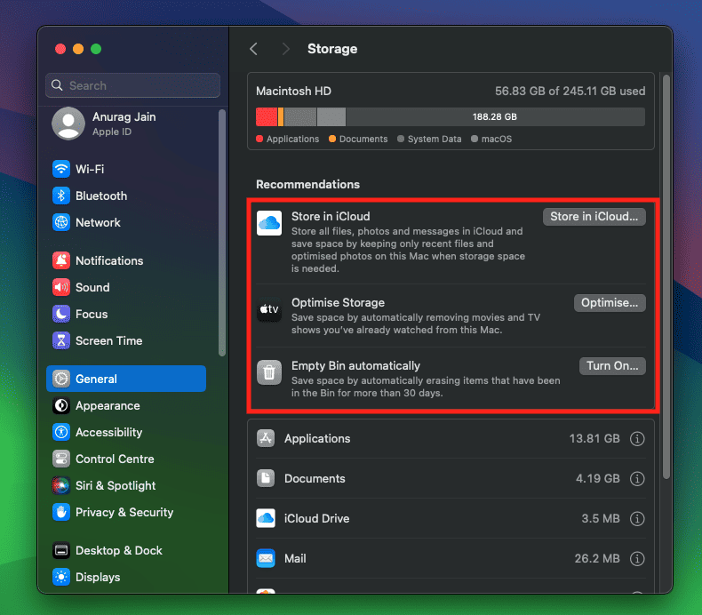
Task: Click the sidebar scrollbar
Action: 221,233
